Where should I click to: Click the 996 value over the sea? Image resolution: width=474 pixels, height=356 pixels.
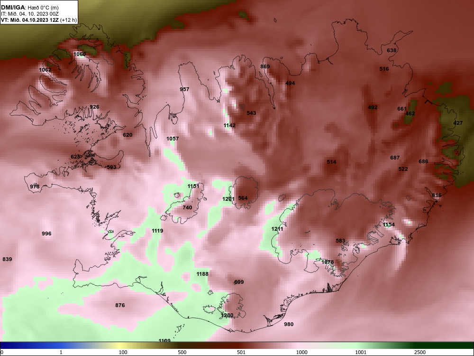[x=46, y=234]
